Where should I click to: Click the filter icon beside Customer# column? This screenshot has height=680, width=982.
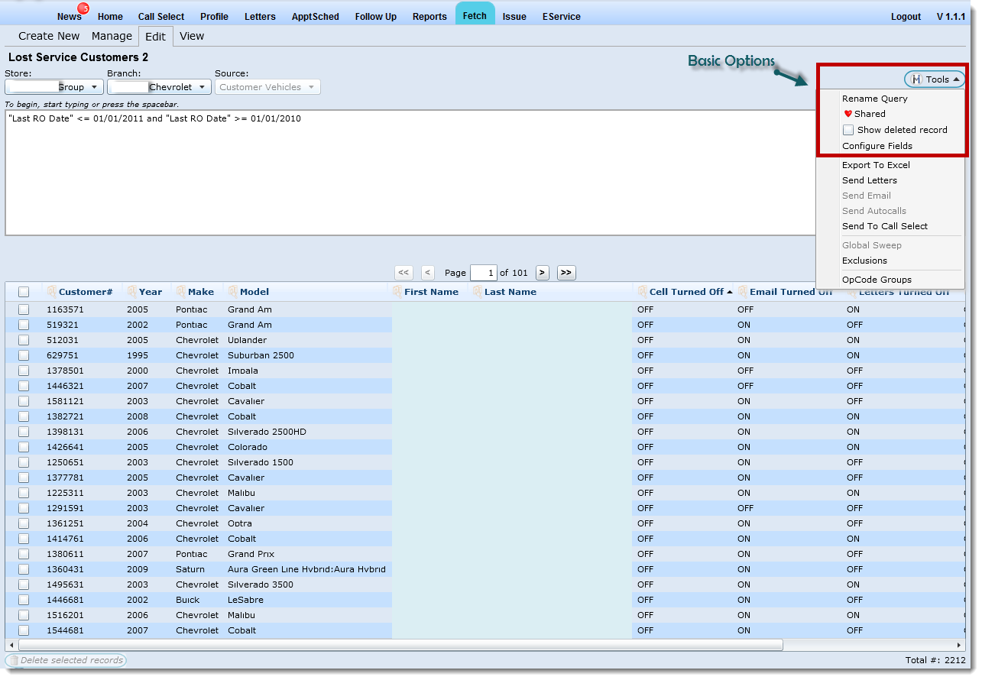[x=51, y=292]
